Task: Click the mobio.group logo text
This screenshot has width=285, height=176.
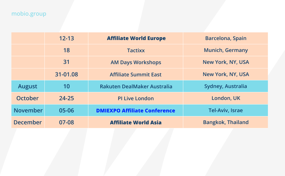Action: [x=29, y=14]
